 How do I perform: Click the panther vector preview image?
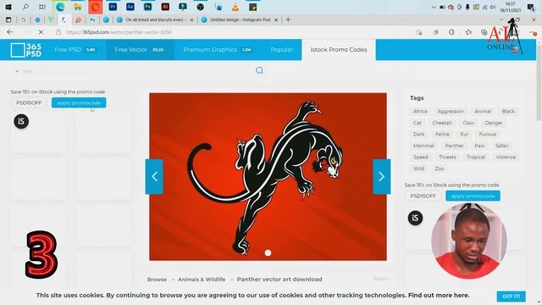tap(268, 176)
